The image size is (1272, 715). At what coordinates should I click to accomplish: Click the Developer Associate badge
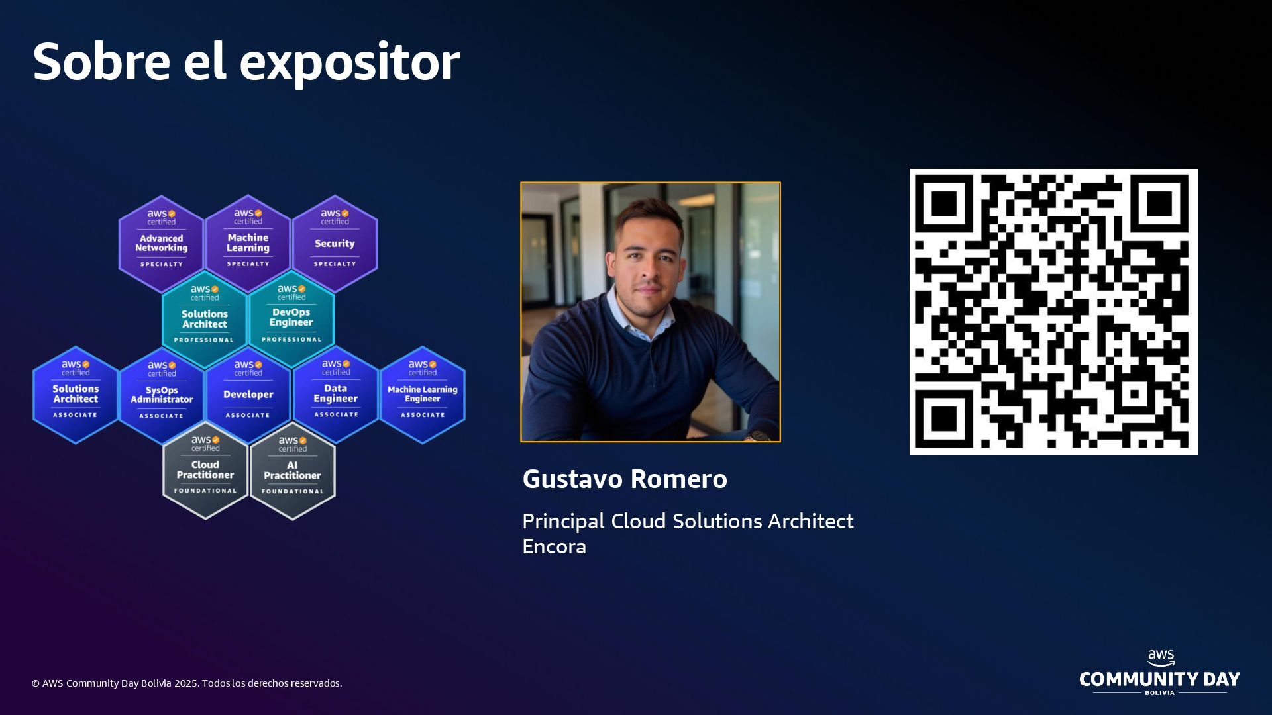(248, 395)
